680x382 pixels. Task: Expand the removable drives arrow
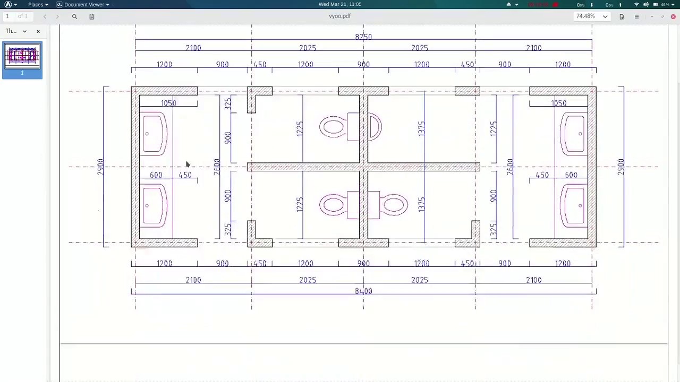516,4
